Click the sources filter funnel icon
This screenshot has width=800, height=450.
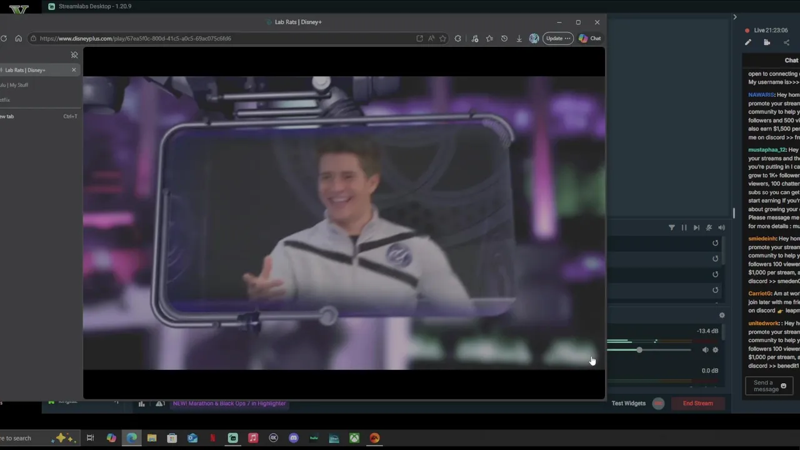pos(672,227)
